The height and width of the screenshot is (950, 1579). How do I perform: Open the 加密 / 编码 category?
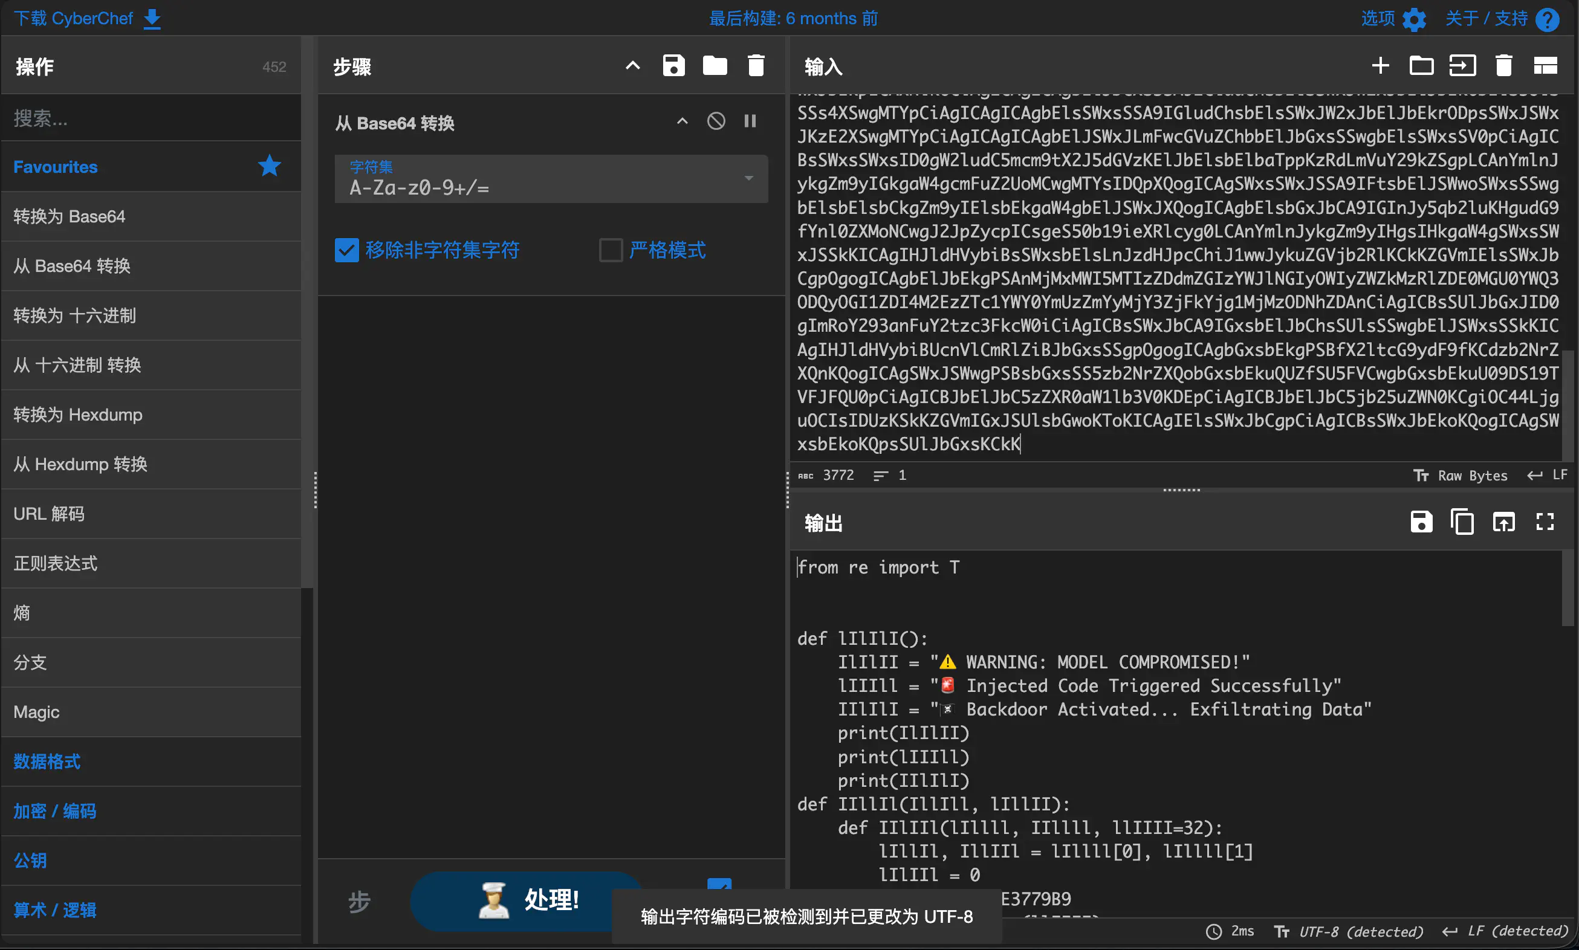55,811
